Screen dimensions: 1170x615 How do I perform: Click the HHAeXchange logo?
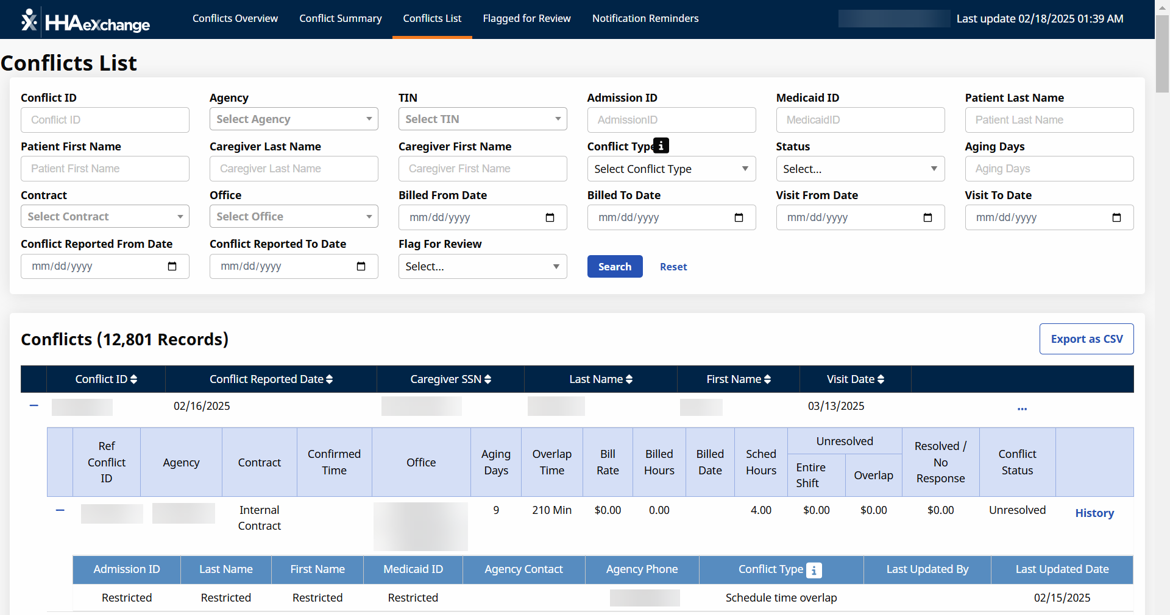(85, 21)
